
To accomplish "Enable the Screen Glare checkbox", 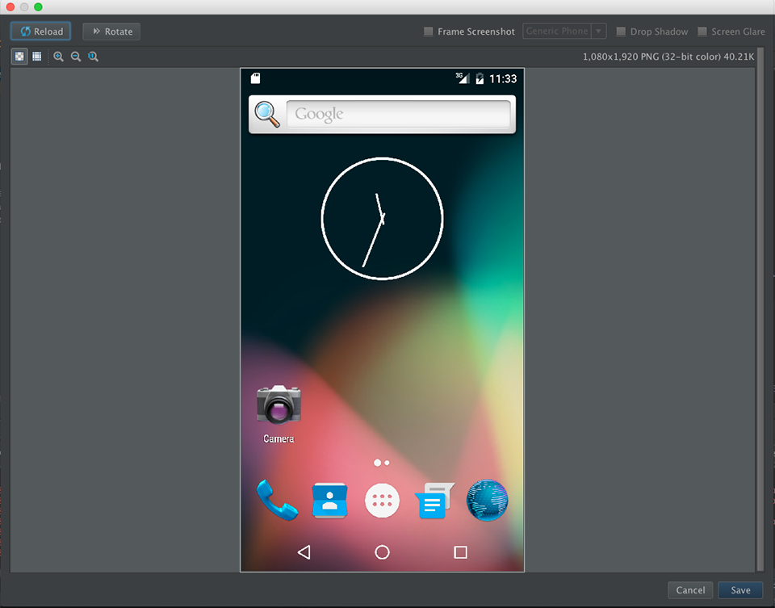I will click(702, 31).
